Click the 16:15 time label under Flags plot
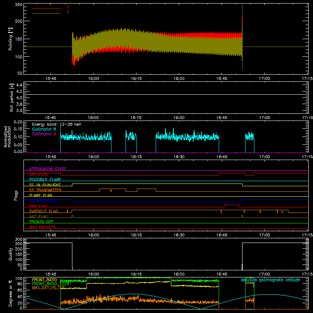 pyautogui.click(x=136, y=235)
